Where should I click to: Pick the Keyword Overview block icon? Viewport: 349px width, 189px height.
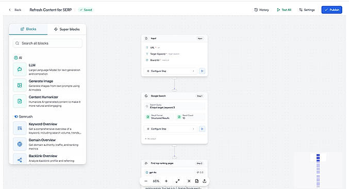pyautogui.click(x=20, y=128)
